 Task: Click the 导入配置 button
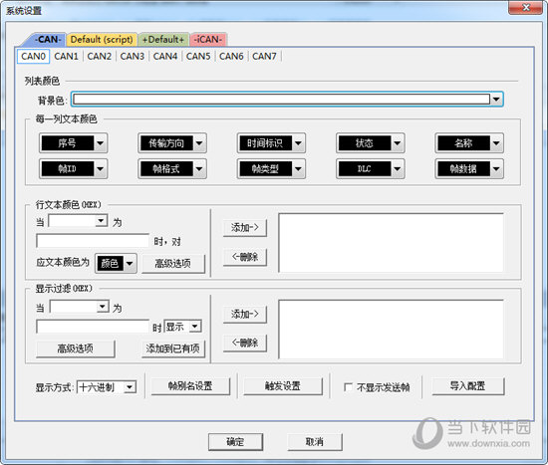click(468, 386)
